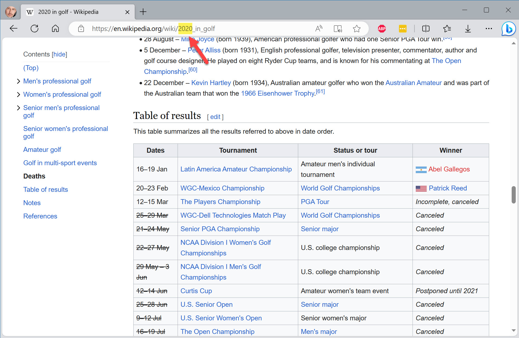Image resolution: width=519 pixels, height=338 pixels.
Task: Enter Immersive Reader mode
Action: coord(338,29)
